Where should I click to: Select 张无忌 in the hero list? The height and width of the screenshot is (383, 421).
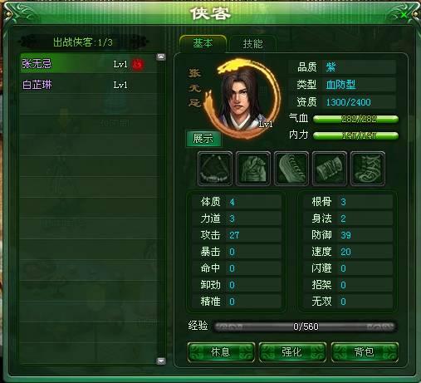click(89, 63)
